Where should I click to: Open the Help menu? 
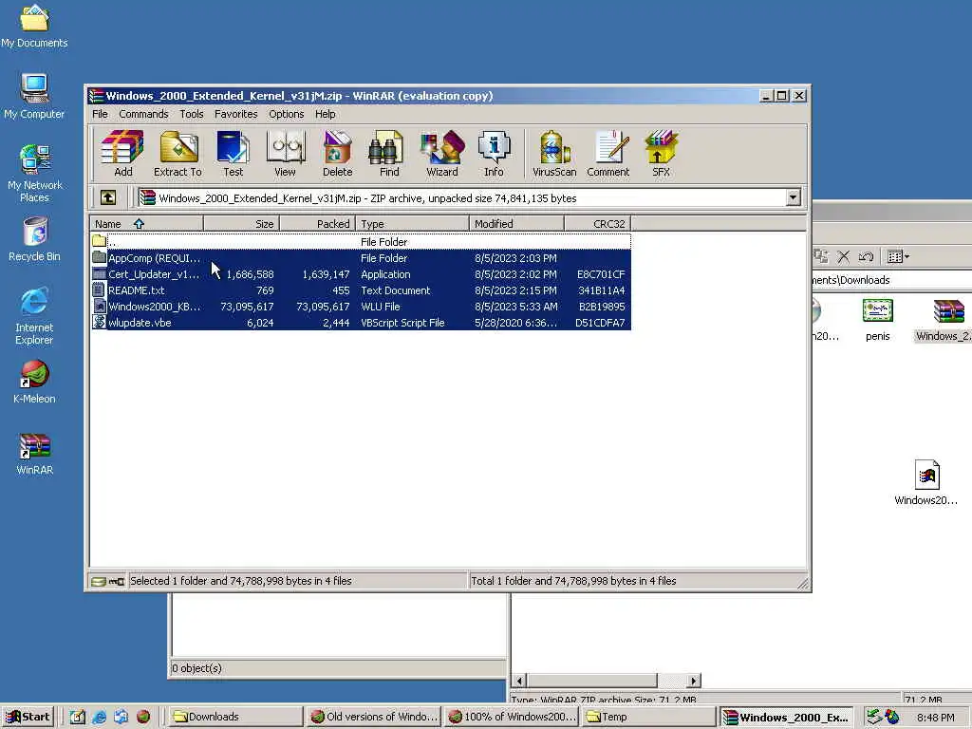pyautogui.click(x=325, y=114)
